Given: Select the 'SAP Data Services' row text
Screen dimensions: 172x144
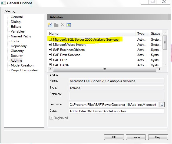Looking at the screenshot, I should (67, 55).
